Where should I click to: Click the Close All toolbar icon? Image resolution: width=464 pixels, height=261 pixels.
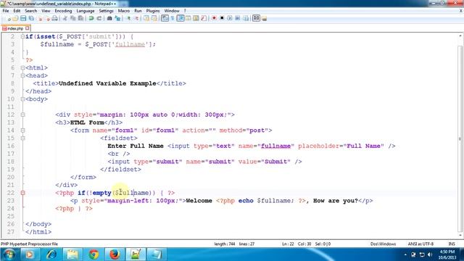pyautogui.click(x=47, y=18)
